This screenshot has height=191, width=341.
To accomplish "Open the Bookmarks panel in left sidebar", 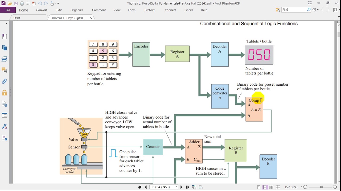I will point(5,36).
